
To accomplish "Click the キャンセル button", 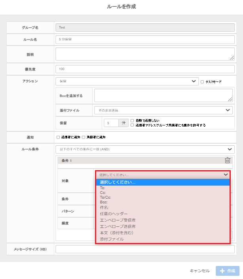I will pyautogui.click(x=199, y=271).
